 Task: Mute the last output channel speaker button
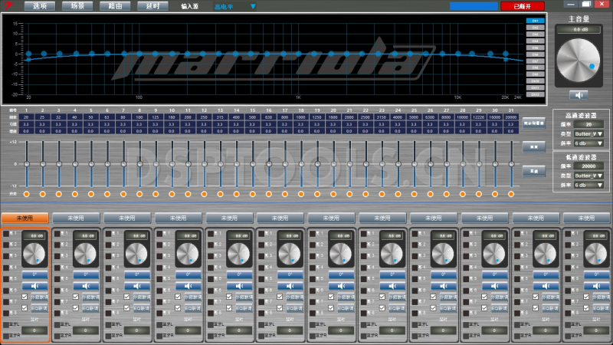pos(596,286)
